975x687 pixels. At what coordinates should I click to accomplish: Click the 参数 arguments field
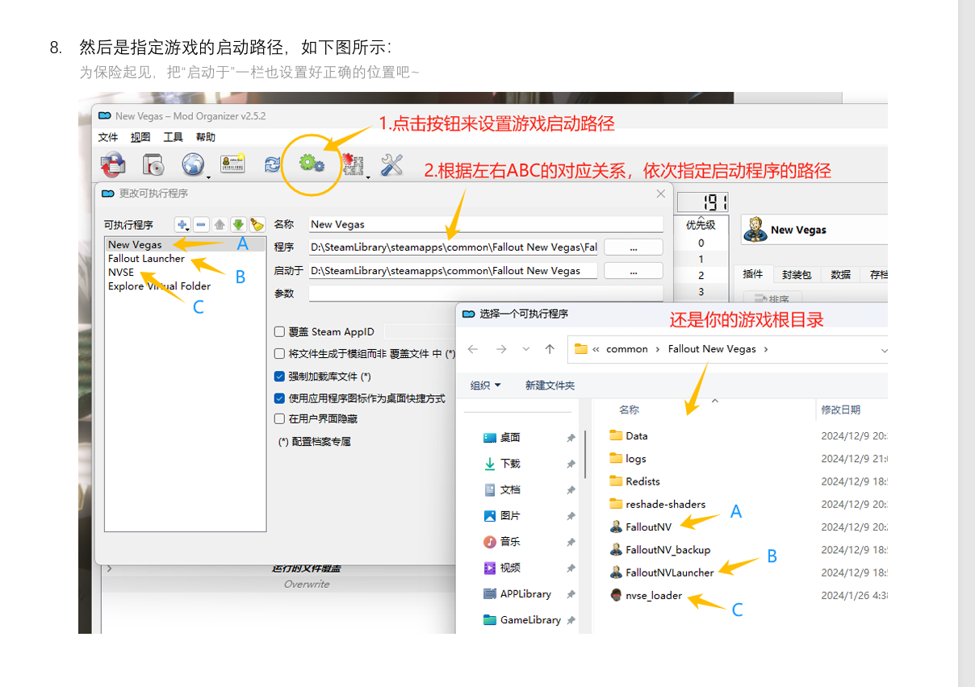[x=486, y=294]
